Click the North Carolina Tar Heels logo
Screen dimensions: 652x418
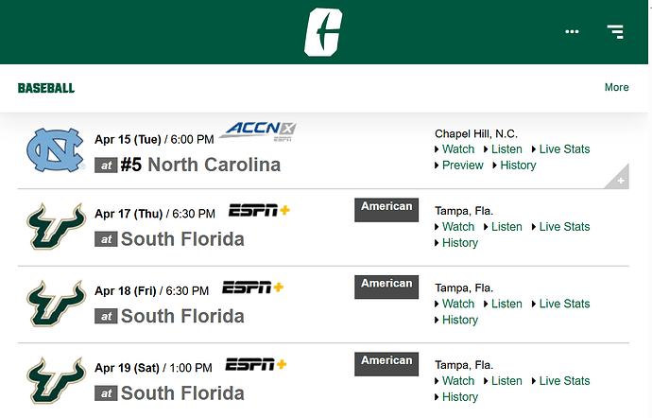[x=55, y=149]
